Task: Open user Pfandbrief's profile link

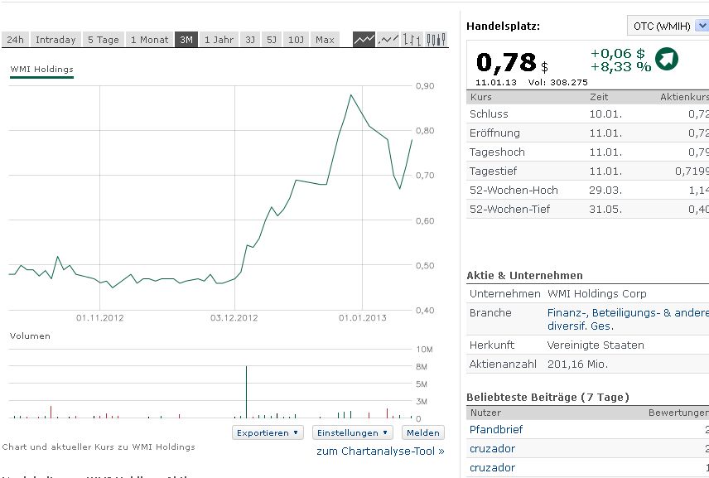Action: pos(495,430)
